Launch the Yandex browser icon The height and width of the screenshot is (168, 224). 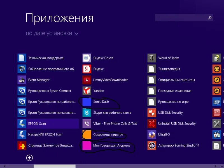click(x=87, y=91)
